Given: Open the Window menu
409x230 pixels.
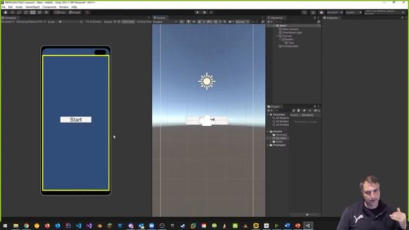Looking at the screenshot, I should [64, 7].
